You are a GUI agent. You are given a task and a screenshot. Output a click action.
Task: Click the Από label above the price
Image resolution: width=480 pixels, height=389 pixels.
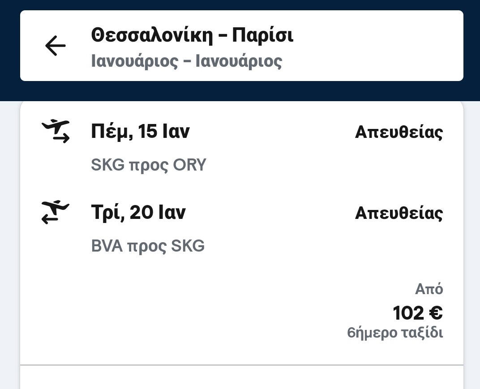(x=429, y=289)
